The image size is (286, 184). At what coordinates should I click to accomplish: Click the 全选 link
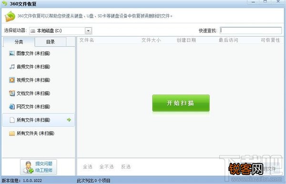tap(88, 167)
